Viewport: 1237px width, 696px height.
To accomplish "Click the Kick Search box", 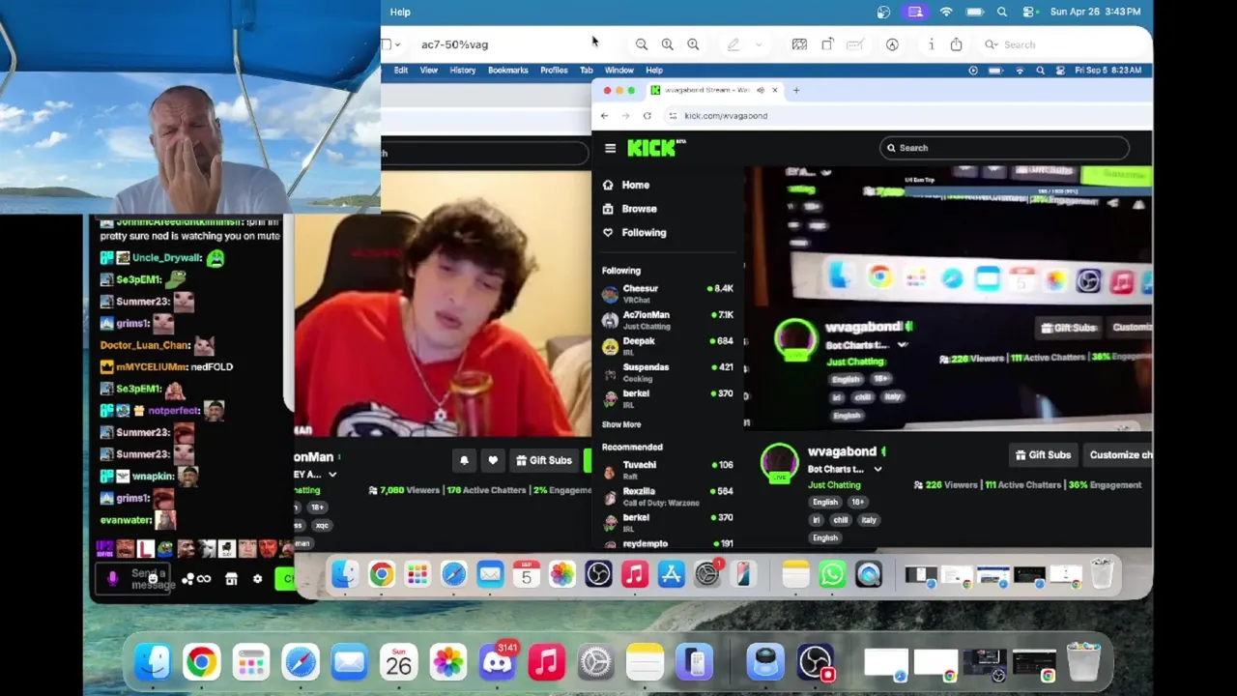I will point(1005,148).
